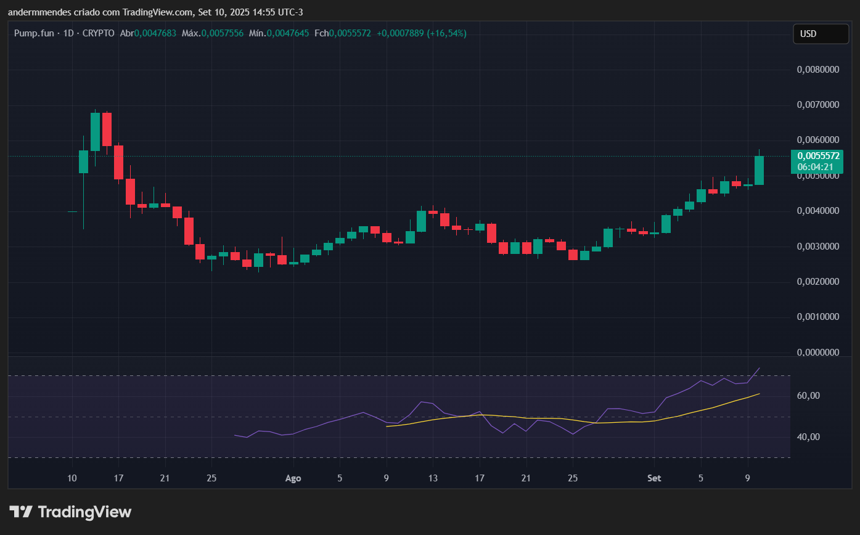Click the 'Ago' month label on time axis
The width and height of the screenshot is (860, 535).
tap(293, 478)
